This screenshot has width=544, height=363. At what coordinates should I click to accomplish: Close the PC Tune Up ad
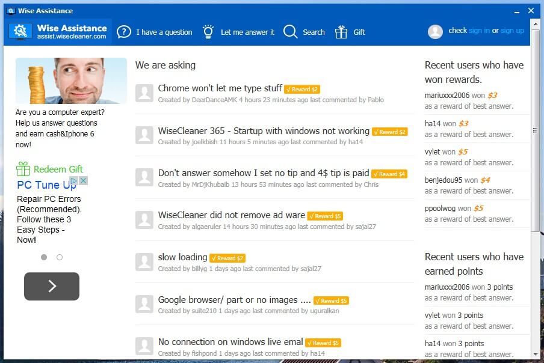(83, 180)
